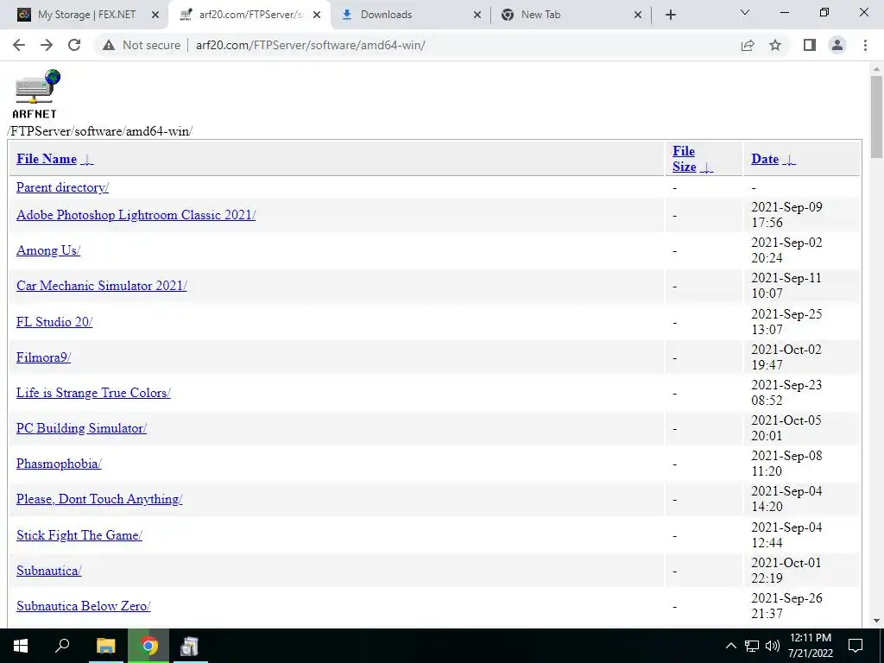Click the File Size descending arrow
Viewport: 884px width, 663px height.
pos(706,167)
